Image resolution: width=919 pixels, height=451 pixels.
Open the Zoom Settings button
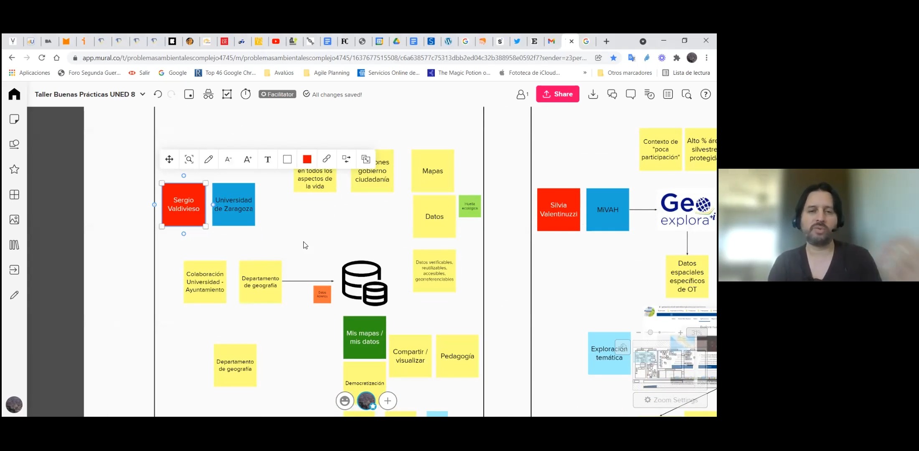(670, 400)
